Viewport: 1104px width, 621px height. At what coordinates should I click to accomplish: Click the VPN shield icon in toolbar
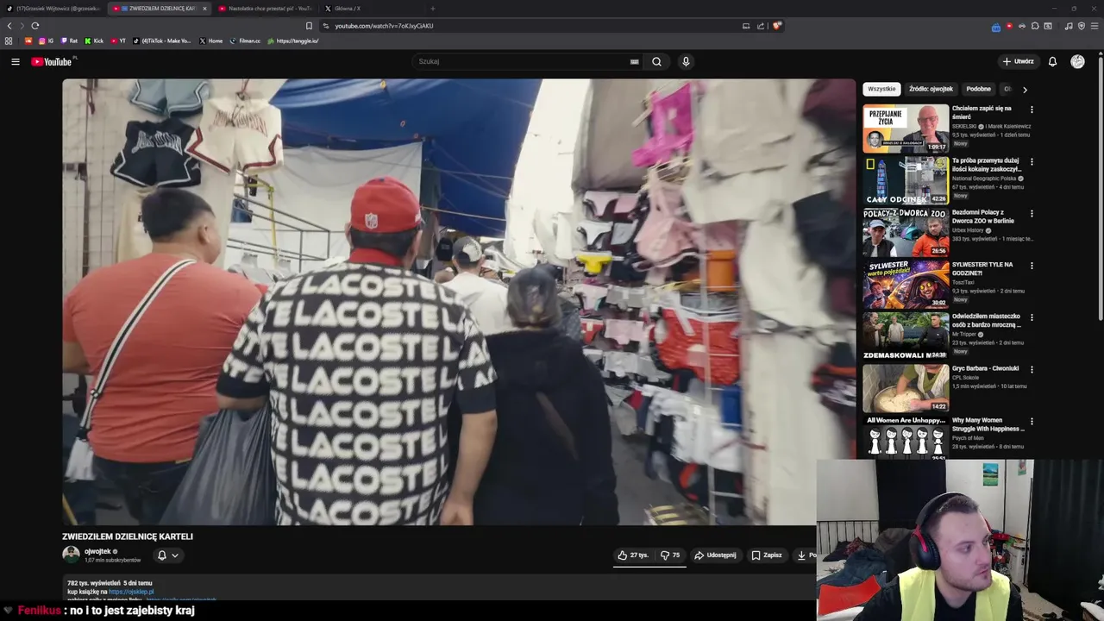(x=1082, y=26)
